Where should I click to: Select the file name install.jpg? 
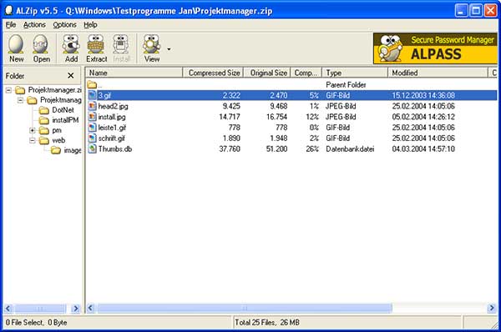pyautogui.click(x=112, y=117)
